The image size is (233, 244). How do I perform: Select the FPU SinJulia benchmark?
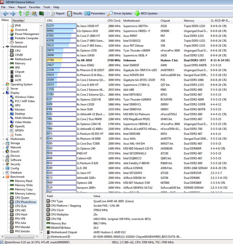coord(22,231)
